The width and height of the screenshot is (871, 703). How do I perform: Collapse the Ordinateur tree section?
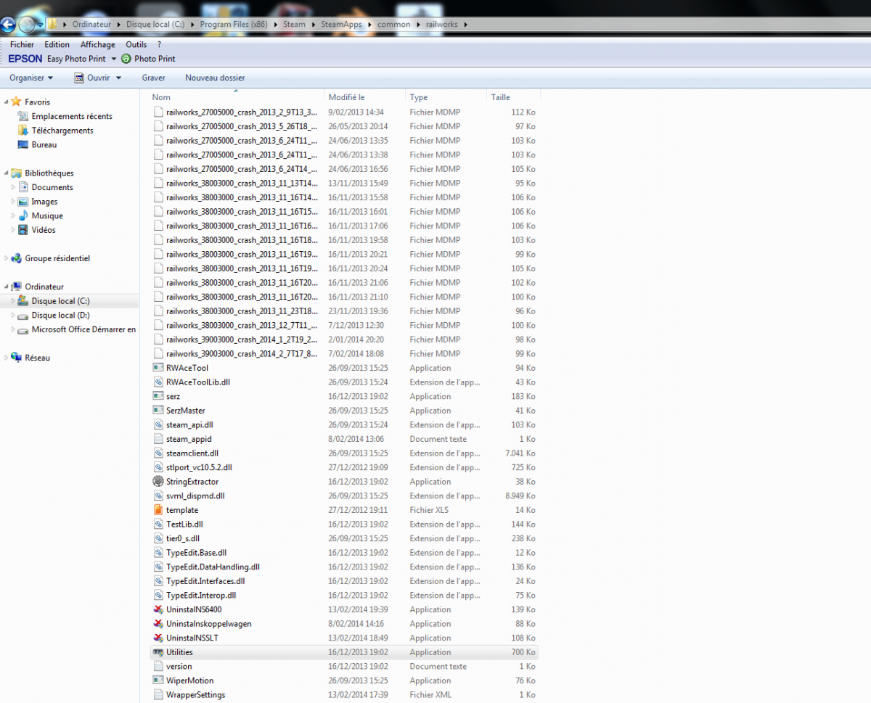click(7, 287)
